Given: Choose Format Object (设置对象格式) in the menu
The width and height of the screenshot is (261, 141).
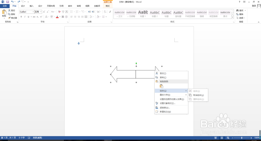Looking at the screenshot, I should click(171, 103).
